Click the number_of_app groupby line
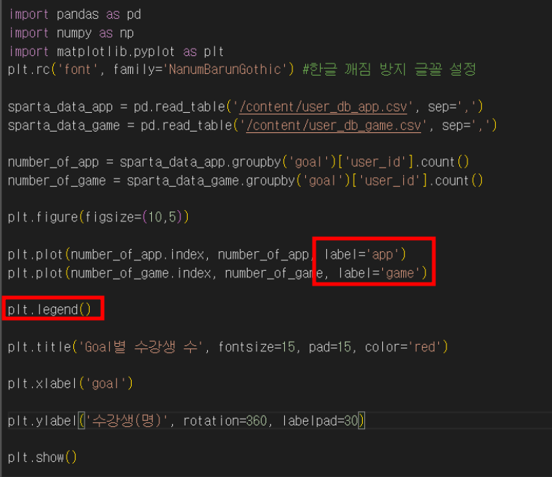The image size is (552, 477). click(x=239, y=162)
